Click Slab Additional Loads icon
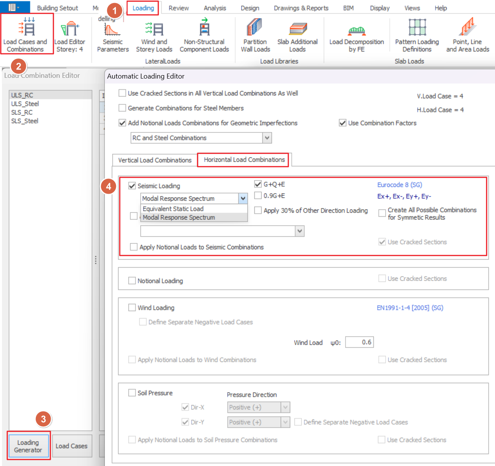The image size is (495, 466). pyautogui.click(x=297, y=35)
